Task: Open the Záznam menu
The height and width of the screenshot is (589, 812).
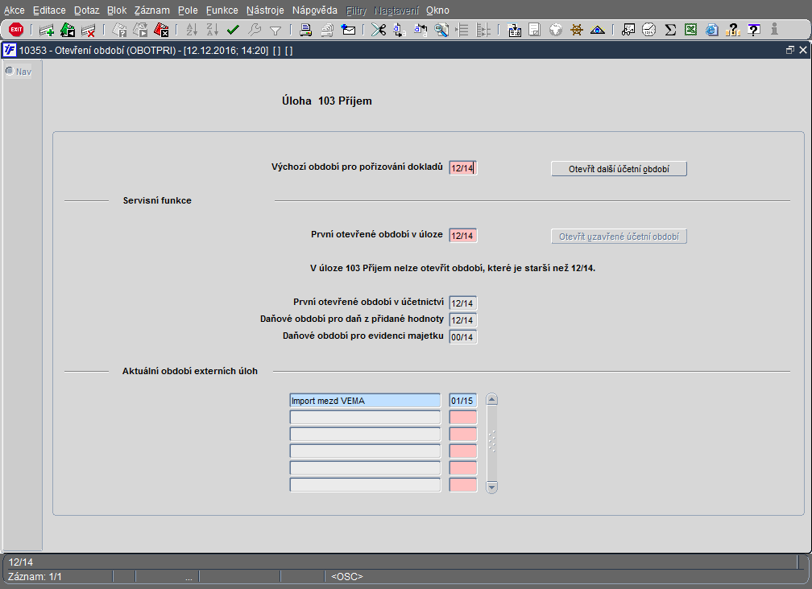Action: [x=151, y=10]
